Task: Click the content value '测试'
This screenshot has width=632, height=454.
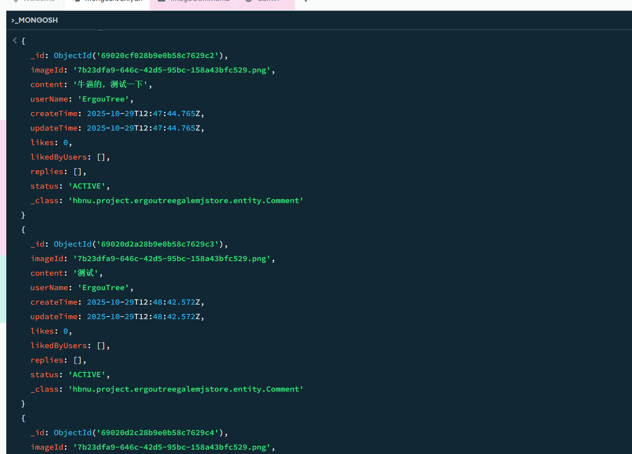Action: coord(85,273)
